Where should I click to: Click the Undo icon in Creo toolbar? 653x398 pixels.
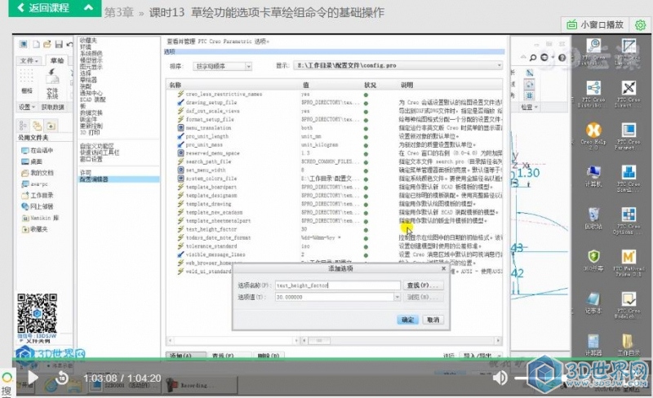[69, 44]
